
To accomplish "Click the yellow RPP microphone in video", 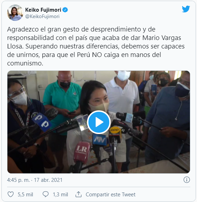I will point(115,134).
